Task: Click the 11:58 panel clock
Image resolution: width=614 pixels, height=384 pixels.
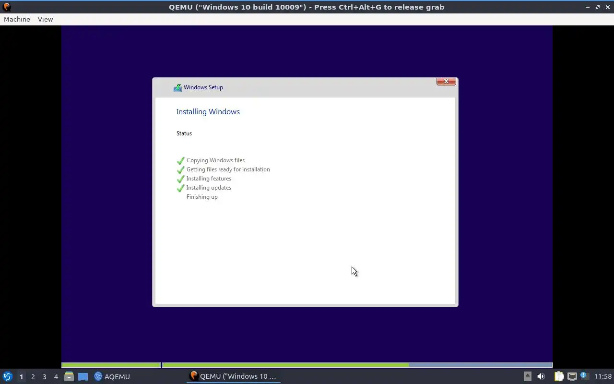Action: click(603, 376)
